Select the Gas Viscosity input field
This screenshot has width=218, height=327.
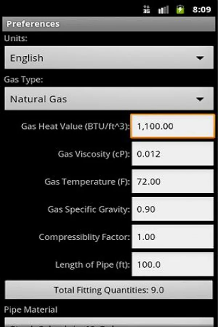click(x=173, y=154)
